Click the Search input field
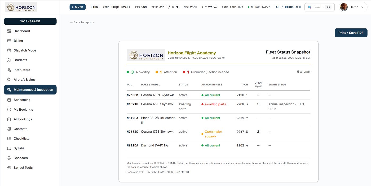The image size is (371, 186). point(320,7)
